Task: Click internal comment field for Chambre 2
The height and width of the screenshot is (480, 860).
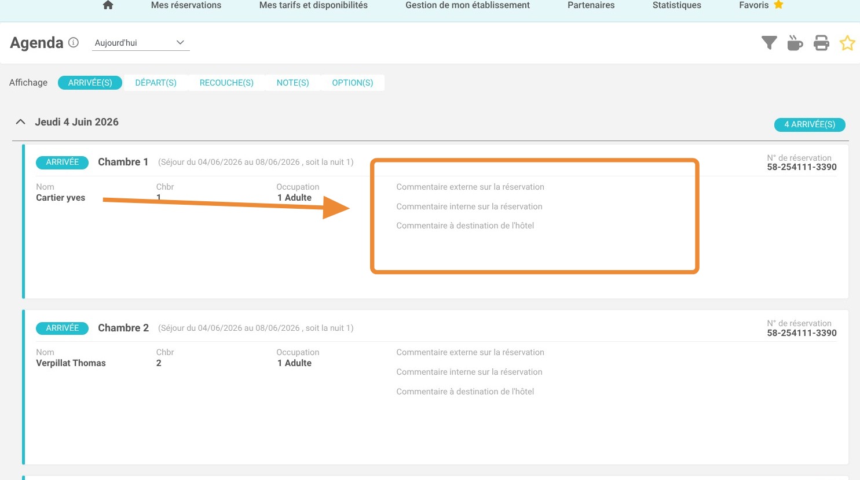Action: tap(469, 372)
